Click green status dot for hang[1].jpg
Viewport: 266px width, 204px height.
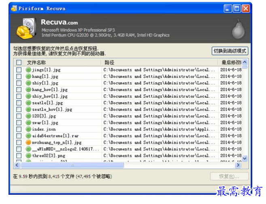coord(28,76)
